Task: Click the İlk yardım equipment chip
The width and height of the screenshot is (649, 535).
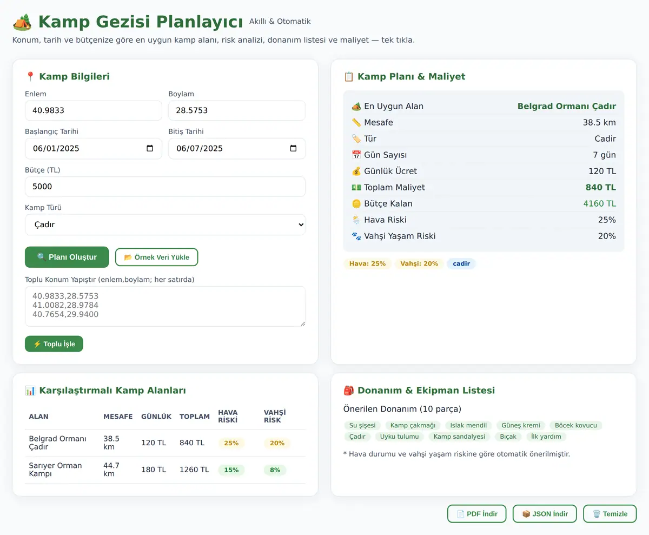Action: coord(546,437)
